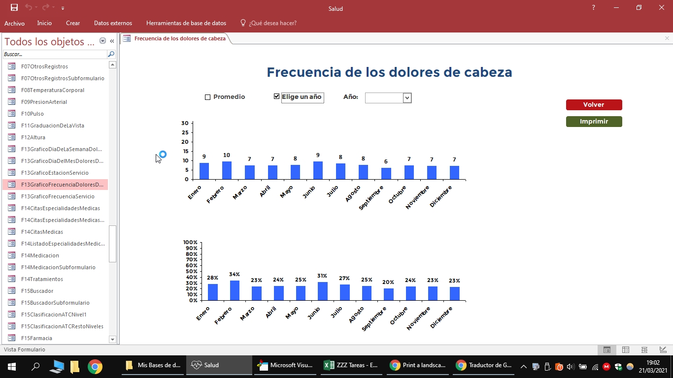Switch to the Print a landsca... Chrome window
The image size is (673, 378).
pos(417,366)
